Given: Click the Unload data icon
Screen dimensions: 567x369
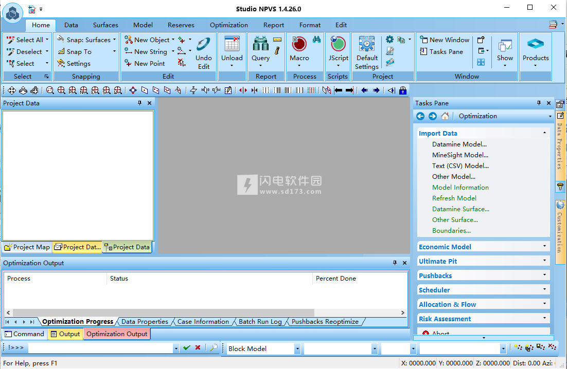Looking at the screenshot, I should [x=232, y=44].
